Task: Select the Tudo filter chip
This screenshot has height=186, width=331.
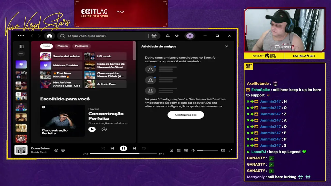Action: tap(47, 46)
